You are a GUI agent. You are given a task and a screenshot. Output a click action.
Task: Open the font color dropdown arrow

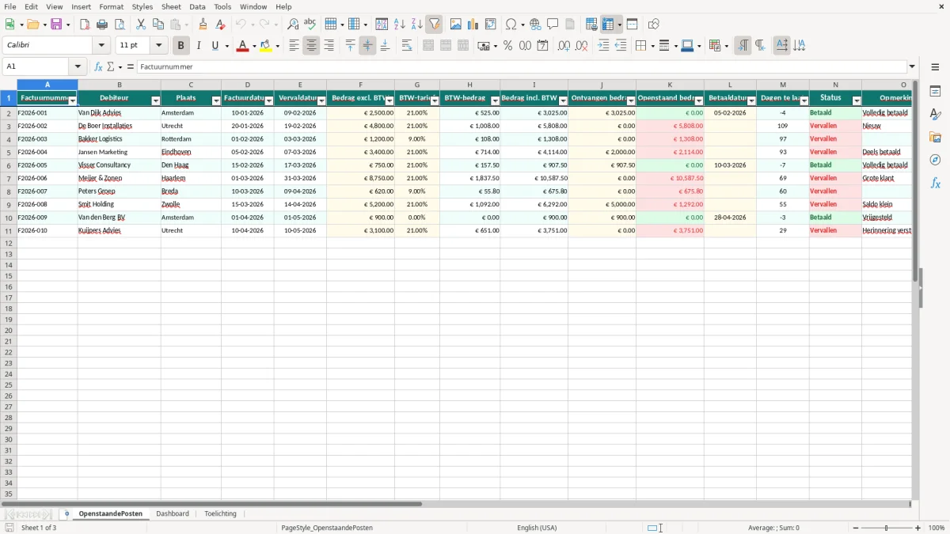254,46
